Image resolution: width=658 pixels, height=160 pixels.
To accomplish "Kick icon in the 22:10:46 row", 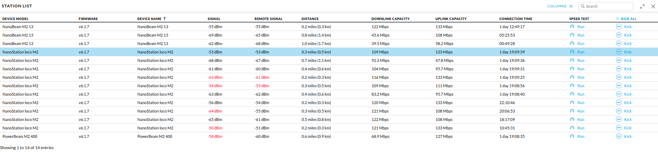I will [x=619, y=102].
